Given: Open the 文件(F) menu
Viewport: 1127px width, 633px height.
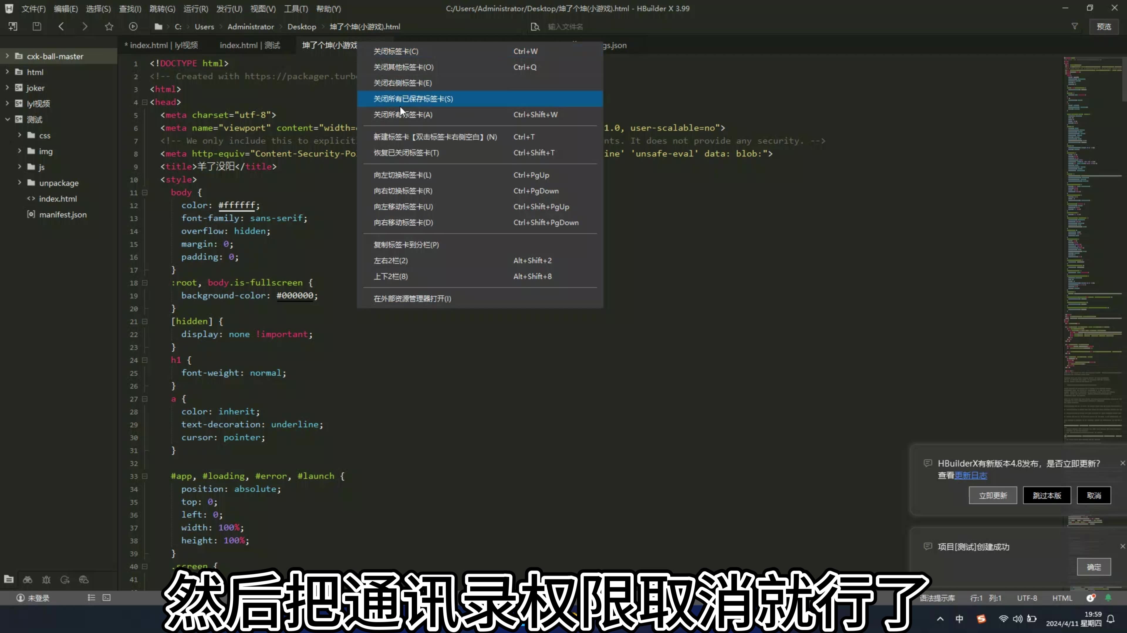Looking at the screenshot, I should pyautogui.click(x=34, y=9).
